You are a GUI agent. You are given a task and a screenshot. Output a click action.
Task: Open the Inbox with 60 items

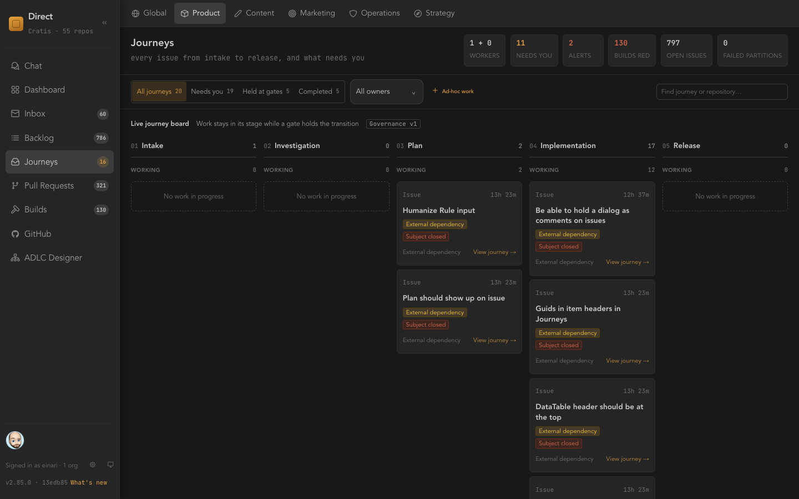tap(59, 114)
